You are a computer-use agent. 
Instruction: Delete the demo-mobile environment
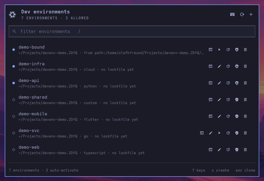point(245,116)
